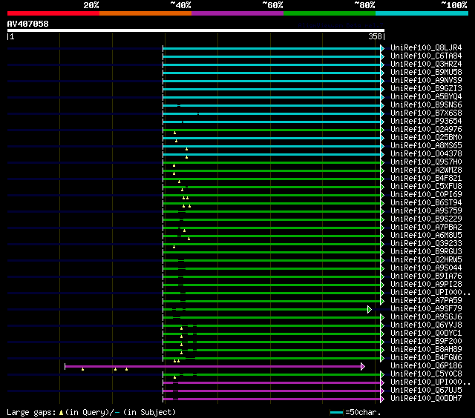Image resolution: width=475 pixels, height=418 pixels.
Task: Click the green arrowhead of hit A9SF79
Action: coord(369,309)
